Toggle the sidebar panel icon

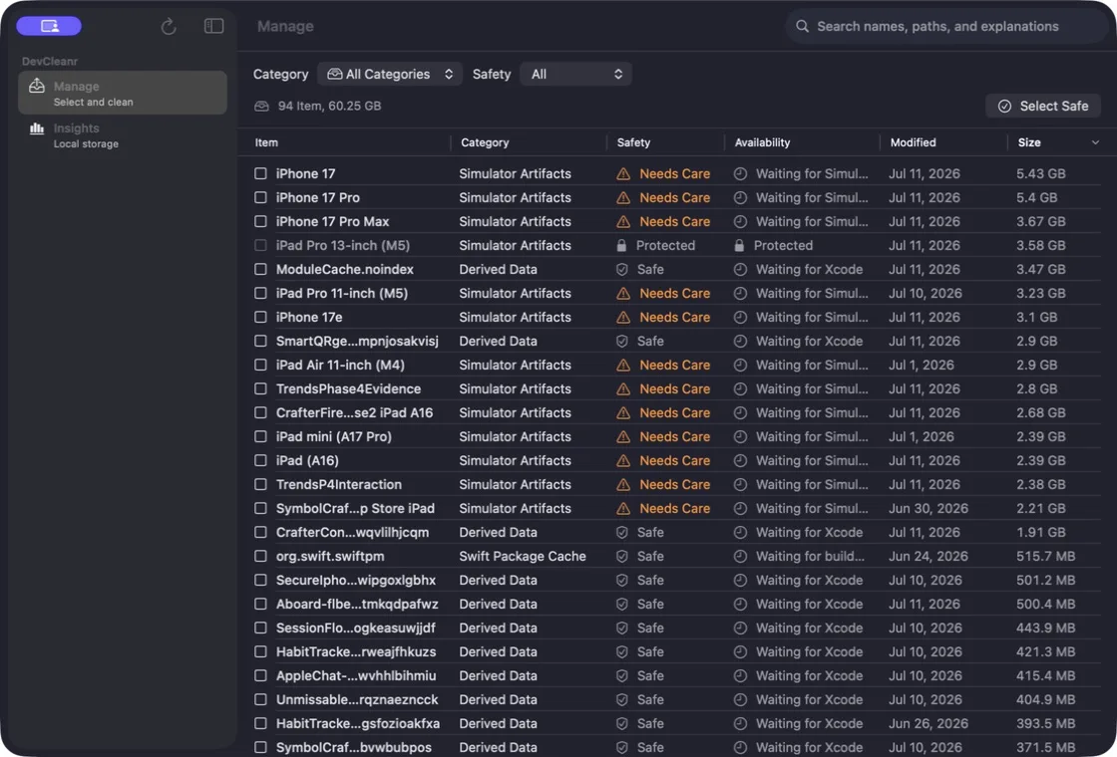coord(213,26)
